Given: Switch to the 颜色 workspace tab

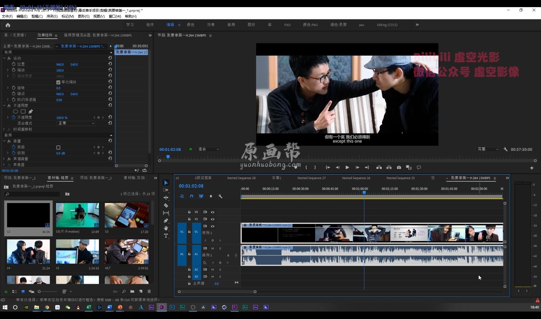Looking at the screenshot, I should pos(191,25).
